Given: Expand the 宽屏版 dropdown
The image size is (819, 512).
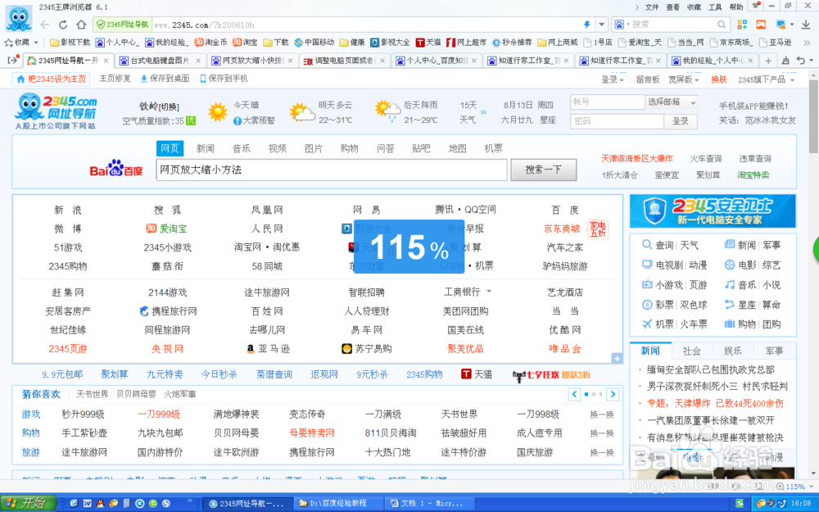Looking at the screenshot, I should pos(684,79).
